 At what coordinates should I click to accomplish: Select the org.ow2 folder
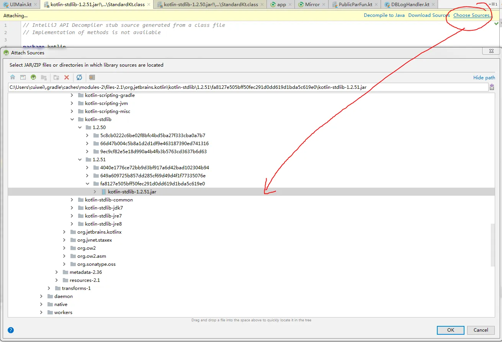87,248
